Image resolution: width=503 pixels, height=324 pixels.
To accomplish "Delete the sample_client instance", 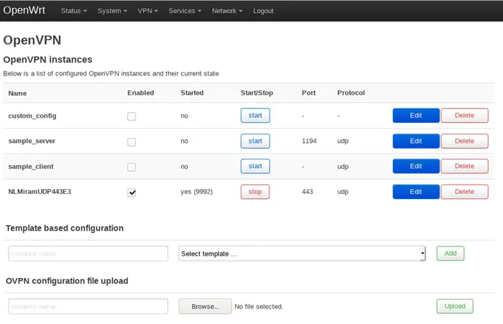I will pyautogui.click(x=464, y=166).
